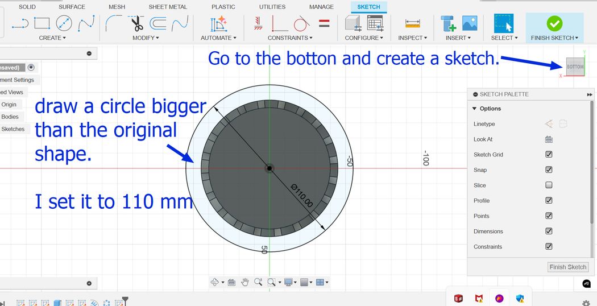597x306 pixels.
Task: Toggle the Sketch Grid checkbox
Action: click(549, 154)
